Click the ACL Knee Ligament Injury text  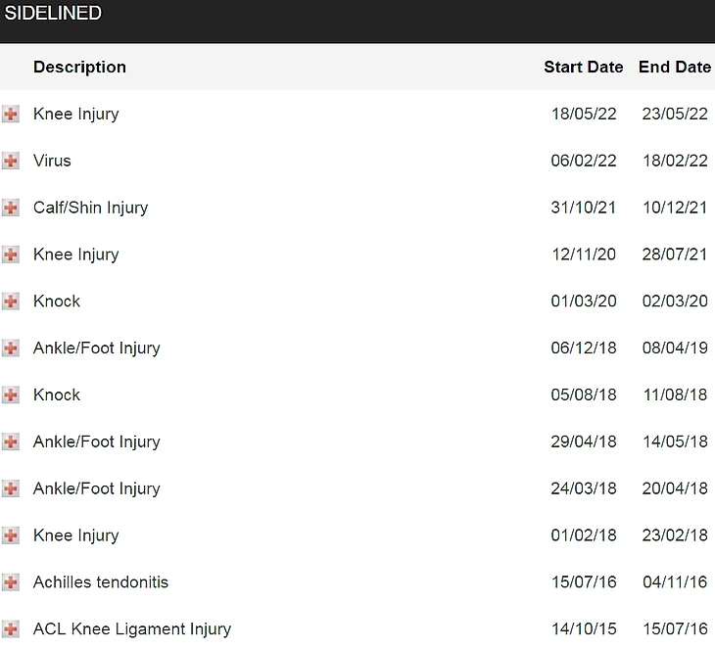tap(132, 629)
